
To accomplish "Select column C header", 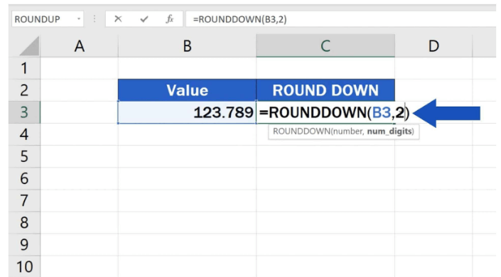I will pyautogui.click(x=325, y=46).
